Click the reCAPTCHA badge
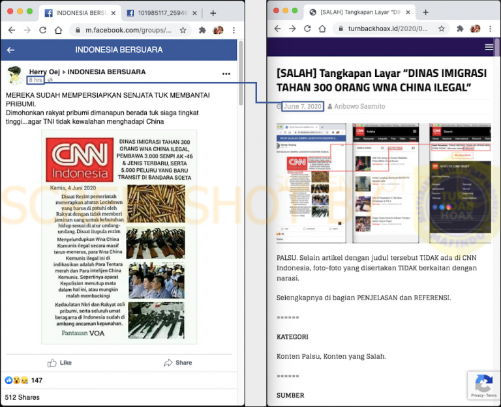Viewport: 501px width, 407px height. pos(484,386)
